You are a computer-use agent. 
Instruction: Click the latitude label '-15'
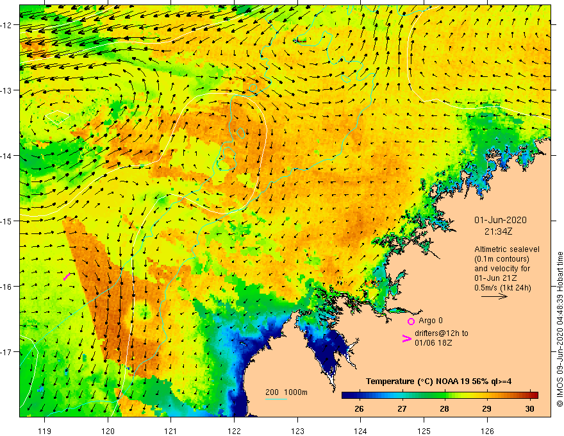[x=6, y=221]
